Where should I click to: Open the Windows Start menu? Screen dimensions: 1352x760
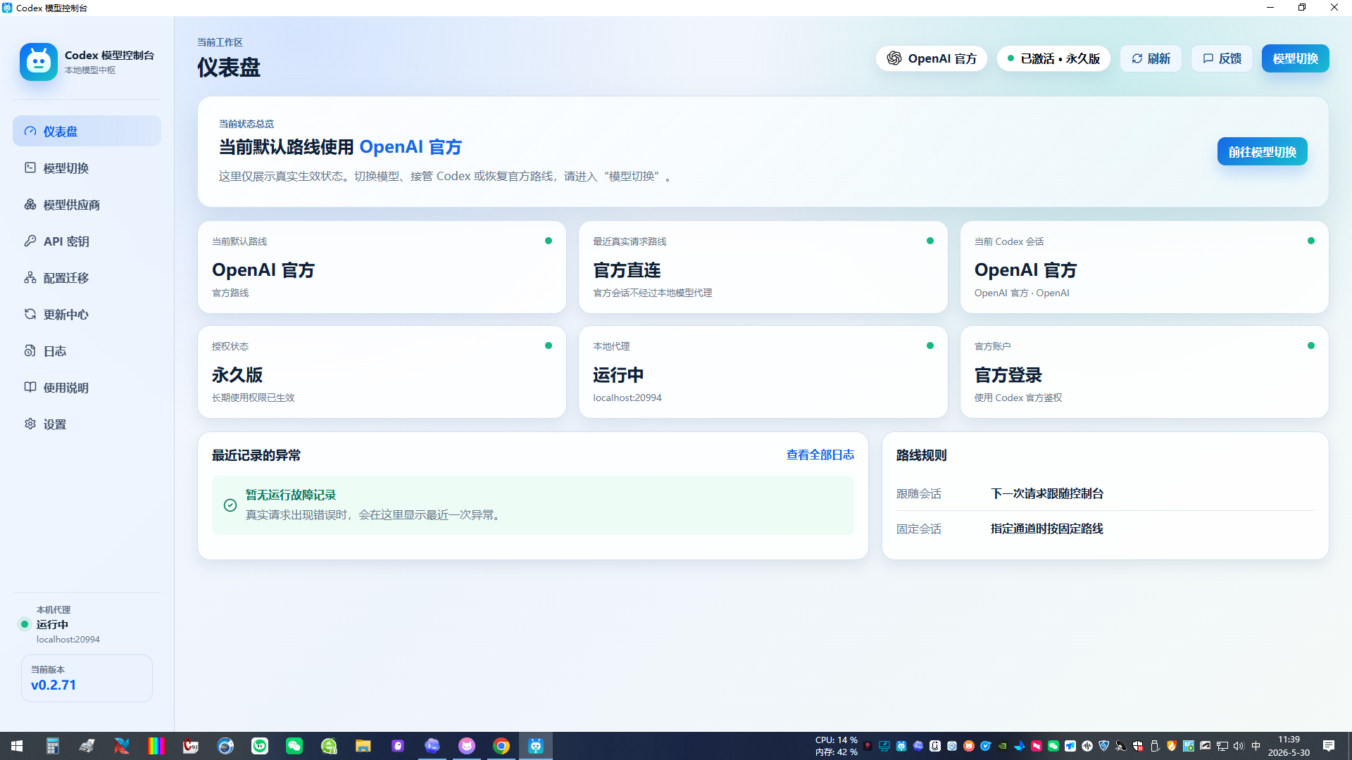pos(17,746)
